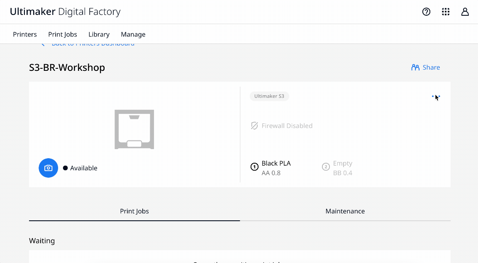Screen dimensions: 478x263
Task: Click the Ultimaker Digital Factory logo
Action: tap(65, 12)
